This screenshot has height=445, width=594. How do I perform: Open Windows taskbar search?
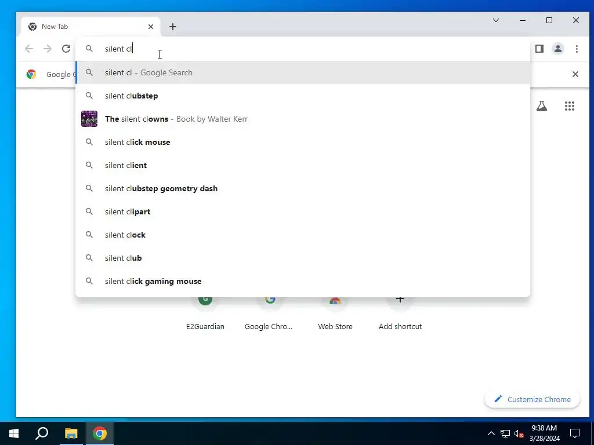pyautogui.click(x=42, y=433)
